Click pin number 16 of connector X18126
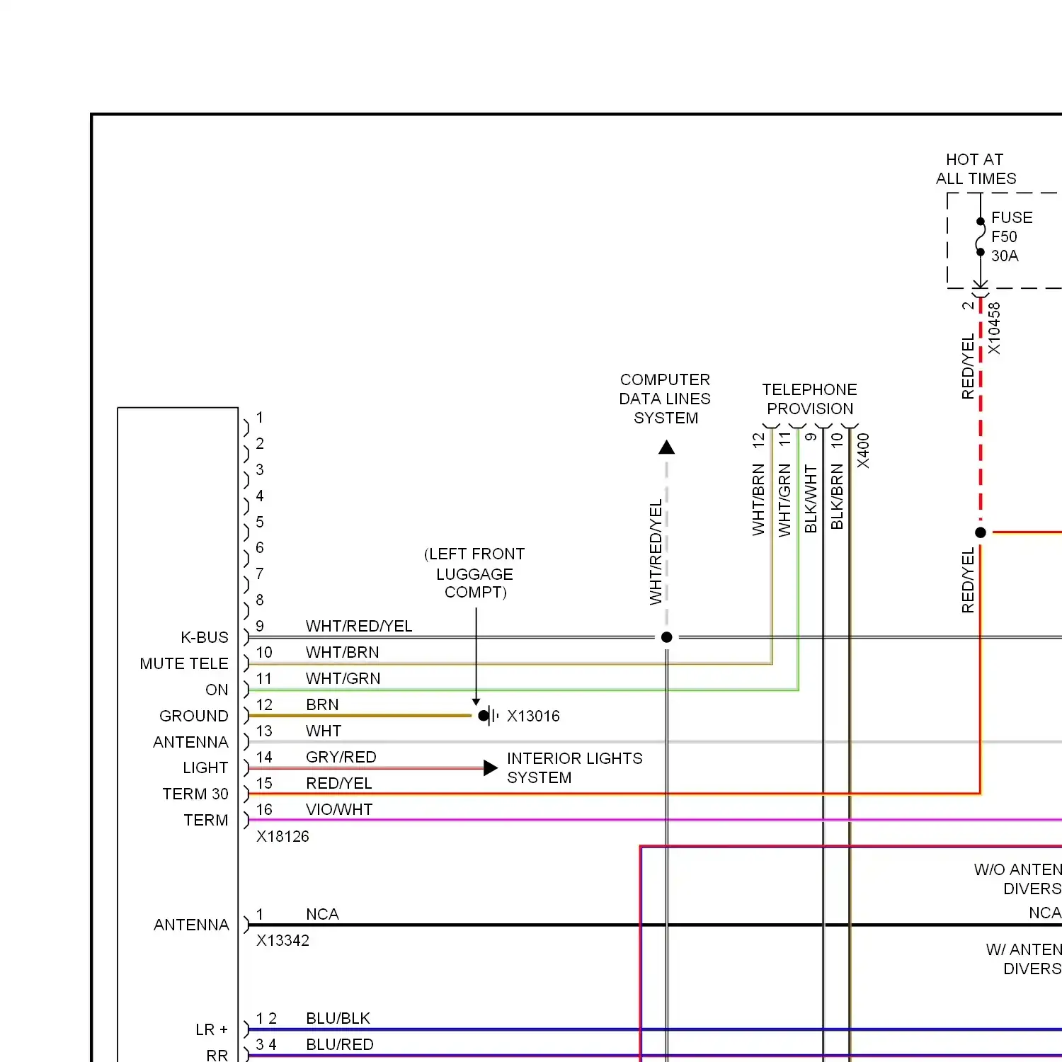Image resolution: width=1062 pixels, height=1062 pixels. [x=264, y=809]
